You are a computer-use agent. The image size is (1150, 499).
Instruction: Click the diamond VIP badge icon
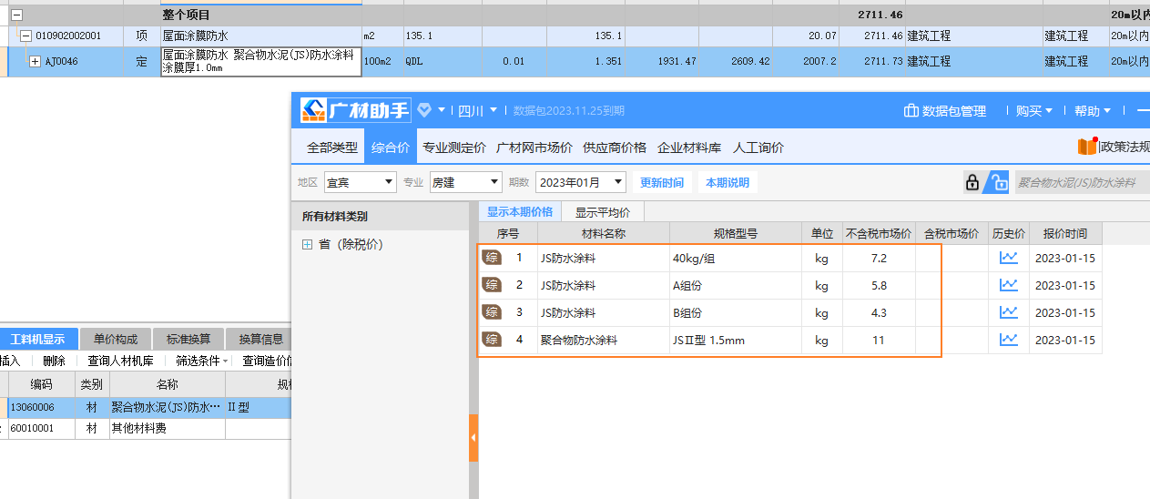pos(424,110)
